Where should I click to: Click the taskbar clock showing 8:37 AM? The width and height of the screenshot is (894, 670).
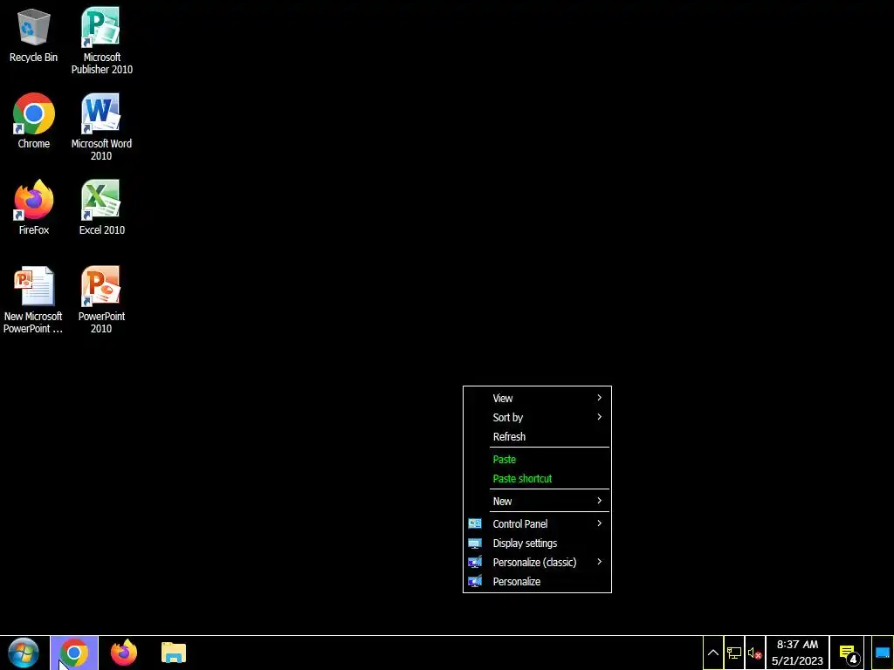point(797,653)
